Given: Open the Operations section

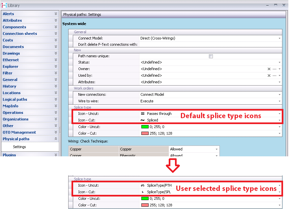Looking at the screenshot, I should 30,113.
